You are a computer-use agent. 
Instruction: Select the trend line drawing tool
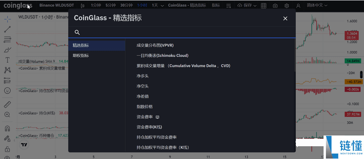click(x=7, y=29)
